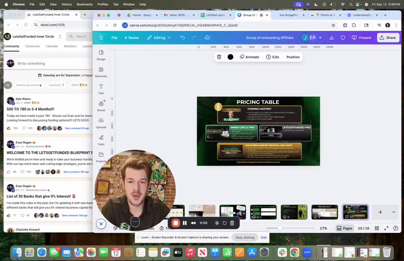Set page duration via 5.0s button
Screen dimensions: 404x261
click(273, 57)
